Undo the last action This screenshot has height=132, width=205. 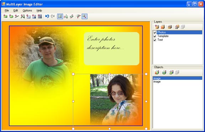(47, 16)
